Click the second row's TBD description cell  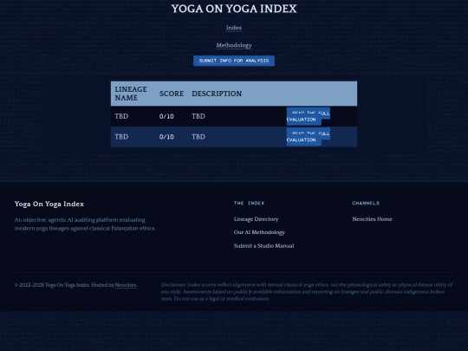tap(198, 137)
